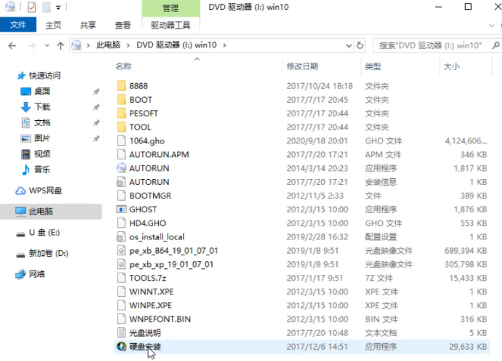Viewport: 502px width, 361px height.
Task: Select the AUTORUN application disc icon
Action: coord(122,168)
